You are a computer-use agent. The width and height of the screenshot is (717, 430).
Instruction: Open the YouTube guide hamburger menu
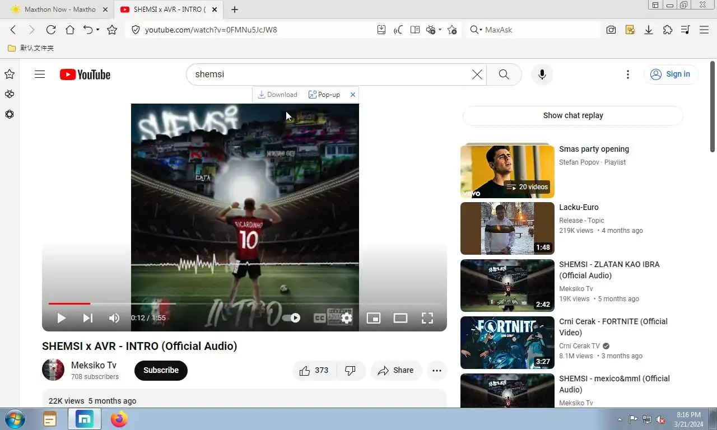pos(39,74)
